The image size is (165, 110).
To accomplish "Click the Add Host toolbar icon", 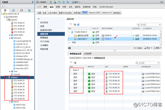I will (51, 2).
